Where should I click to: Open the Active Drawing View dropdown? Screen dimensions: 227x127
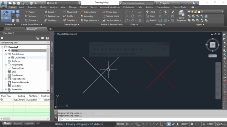pyautogui.click(x=25, y=43)
